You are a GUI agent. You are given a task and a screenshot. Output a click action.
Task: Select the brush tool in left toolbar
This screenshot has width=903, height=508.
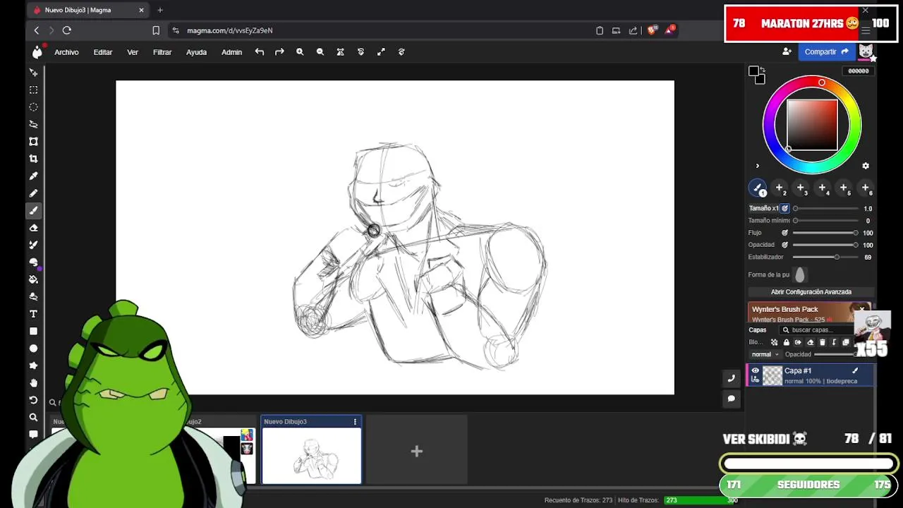(33, 210)
